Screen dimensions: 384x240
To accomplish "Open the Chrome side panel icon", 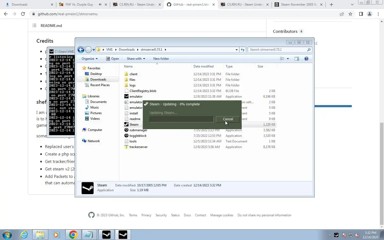I will tap(361, 14).
